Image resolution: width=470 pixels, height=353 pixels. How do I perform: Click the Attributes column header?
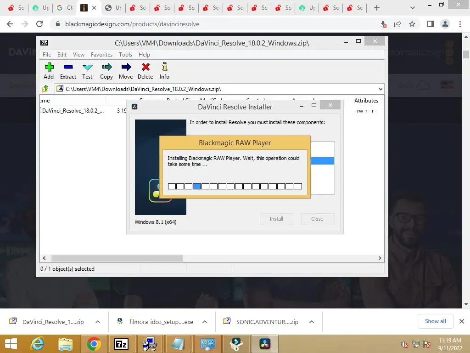tap(366, 101)
